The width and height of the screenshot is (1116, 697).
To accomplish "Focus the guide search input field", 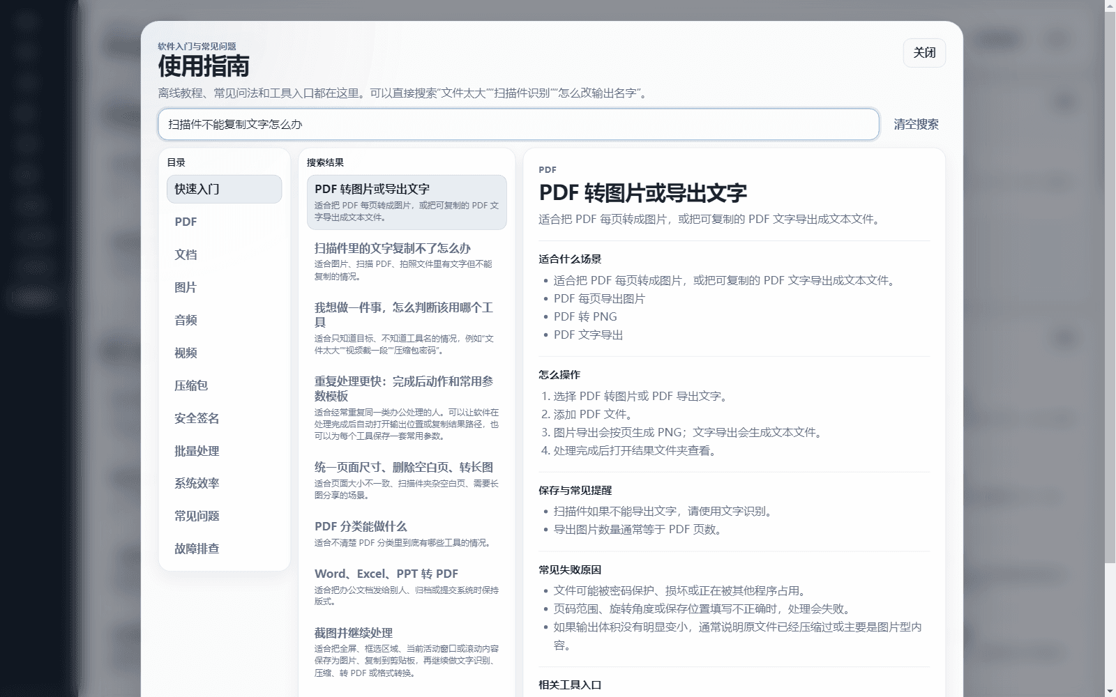I will [x=518, y=124].
